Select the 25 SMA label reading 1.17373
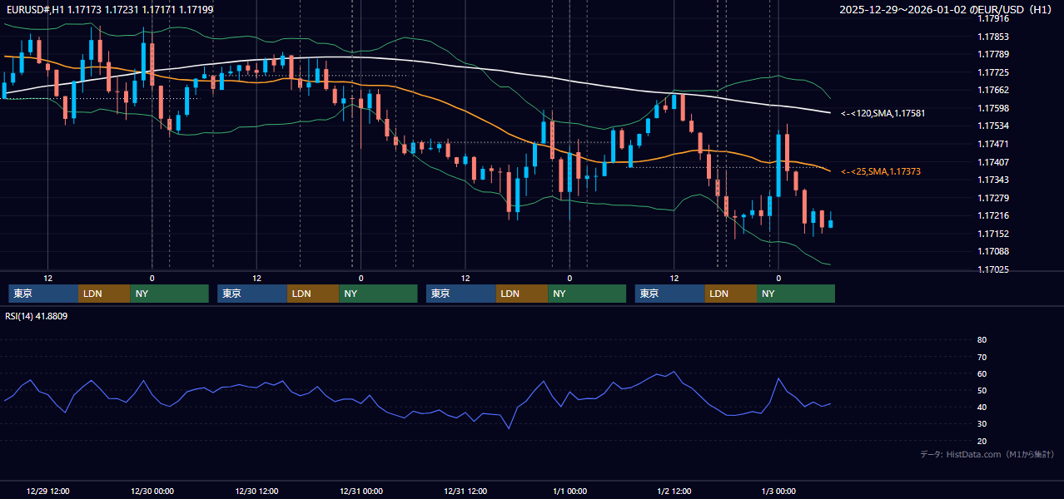Image resolution: width=1064 pixels, height=499 pixels. [881, 171]
